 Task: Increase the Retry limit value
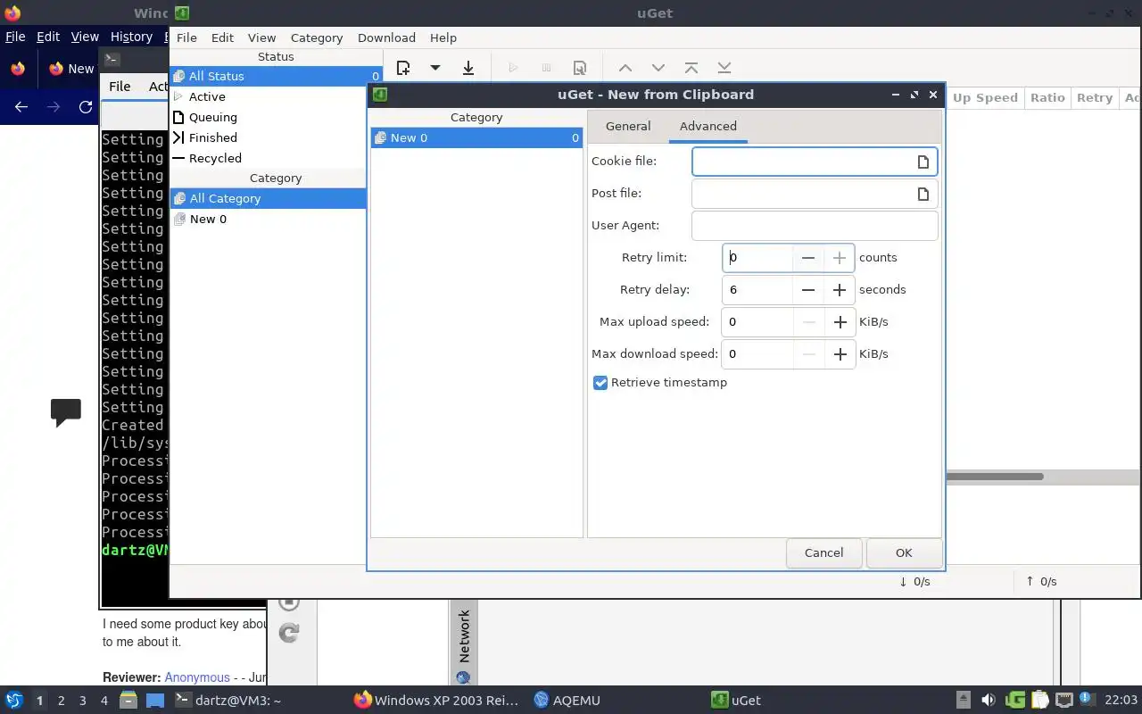[840, 258]
